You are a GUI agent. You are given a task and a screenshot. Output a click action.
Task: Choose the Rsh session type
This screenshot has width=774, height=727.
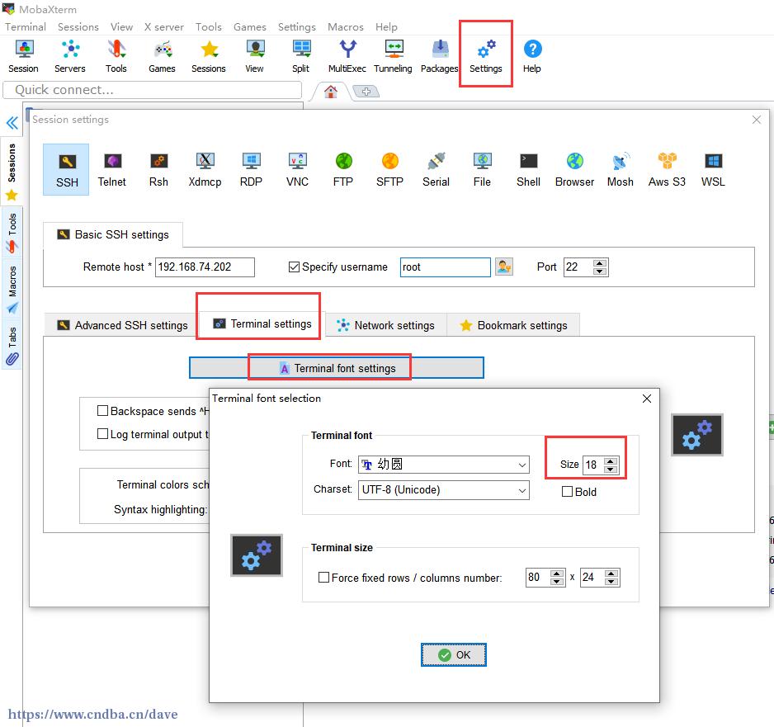click(158, 170)
